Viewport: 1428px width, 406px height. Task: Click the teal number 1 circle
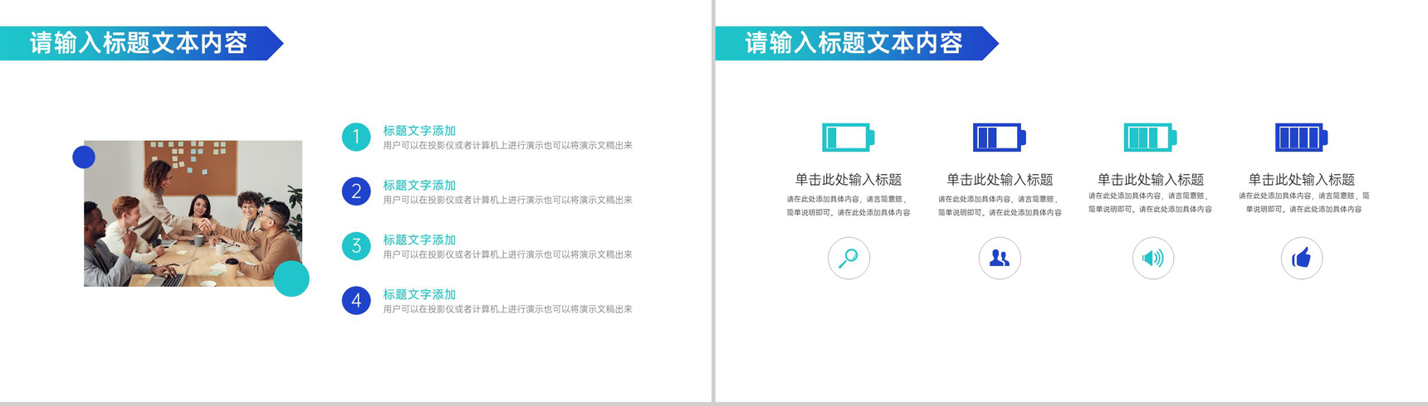point(356,137)
